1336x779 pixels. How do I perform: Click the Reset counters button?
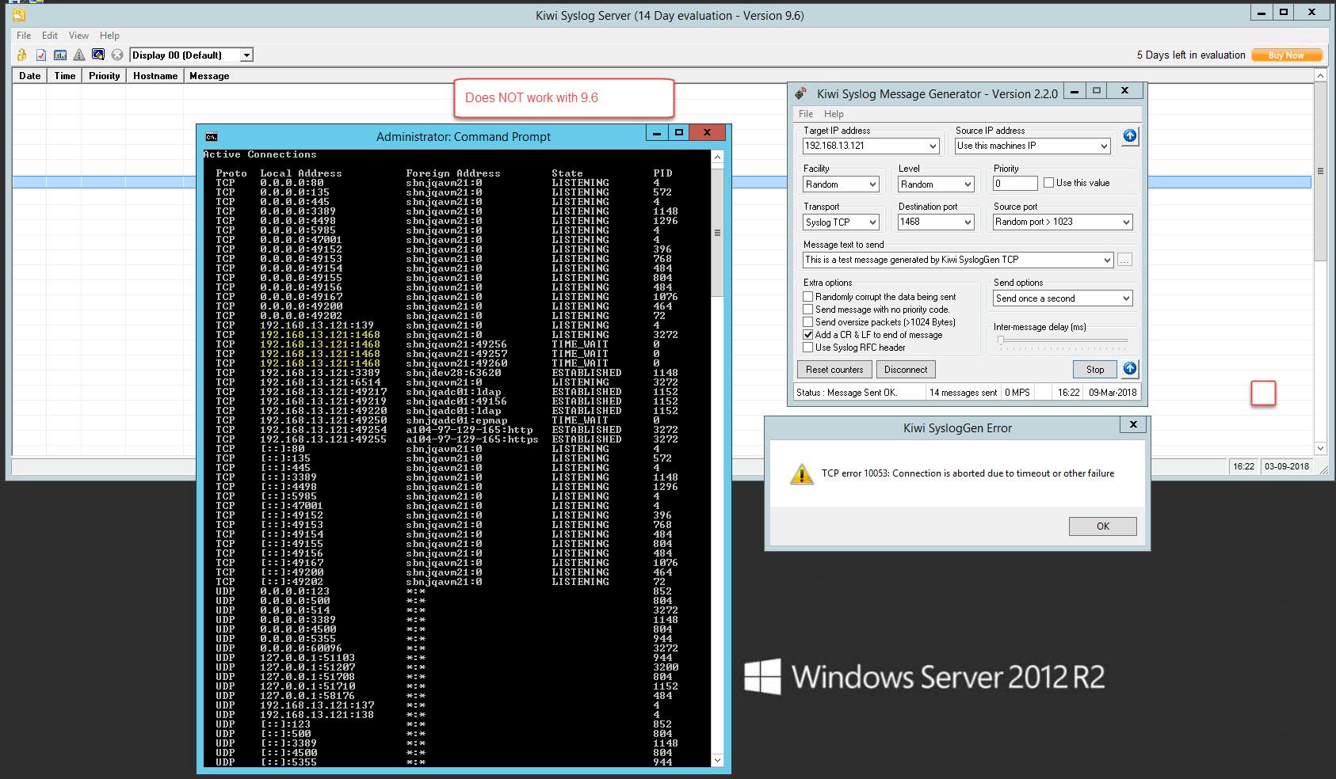[834, 370]
